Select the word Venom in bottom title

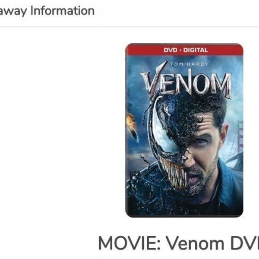(195, 243)
